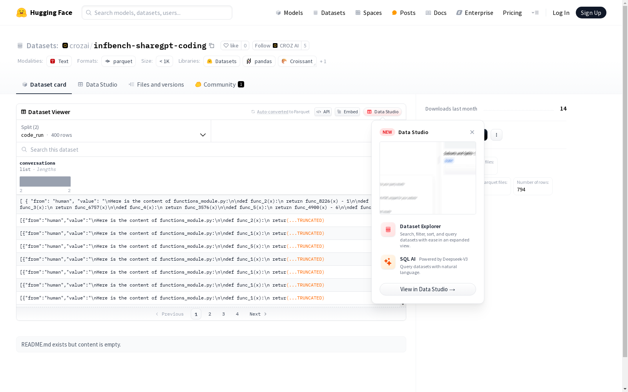Screen dimensions: 628x392
Task: Select the row starting with func_5(x)
Action: point(194,246)
